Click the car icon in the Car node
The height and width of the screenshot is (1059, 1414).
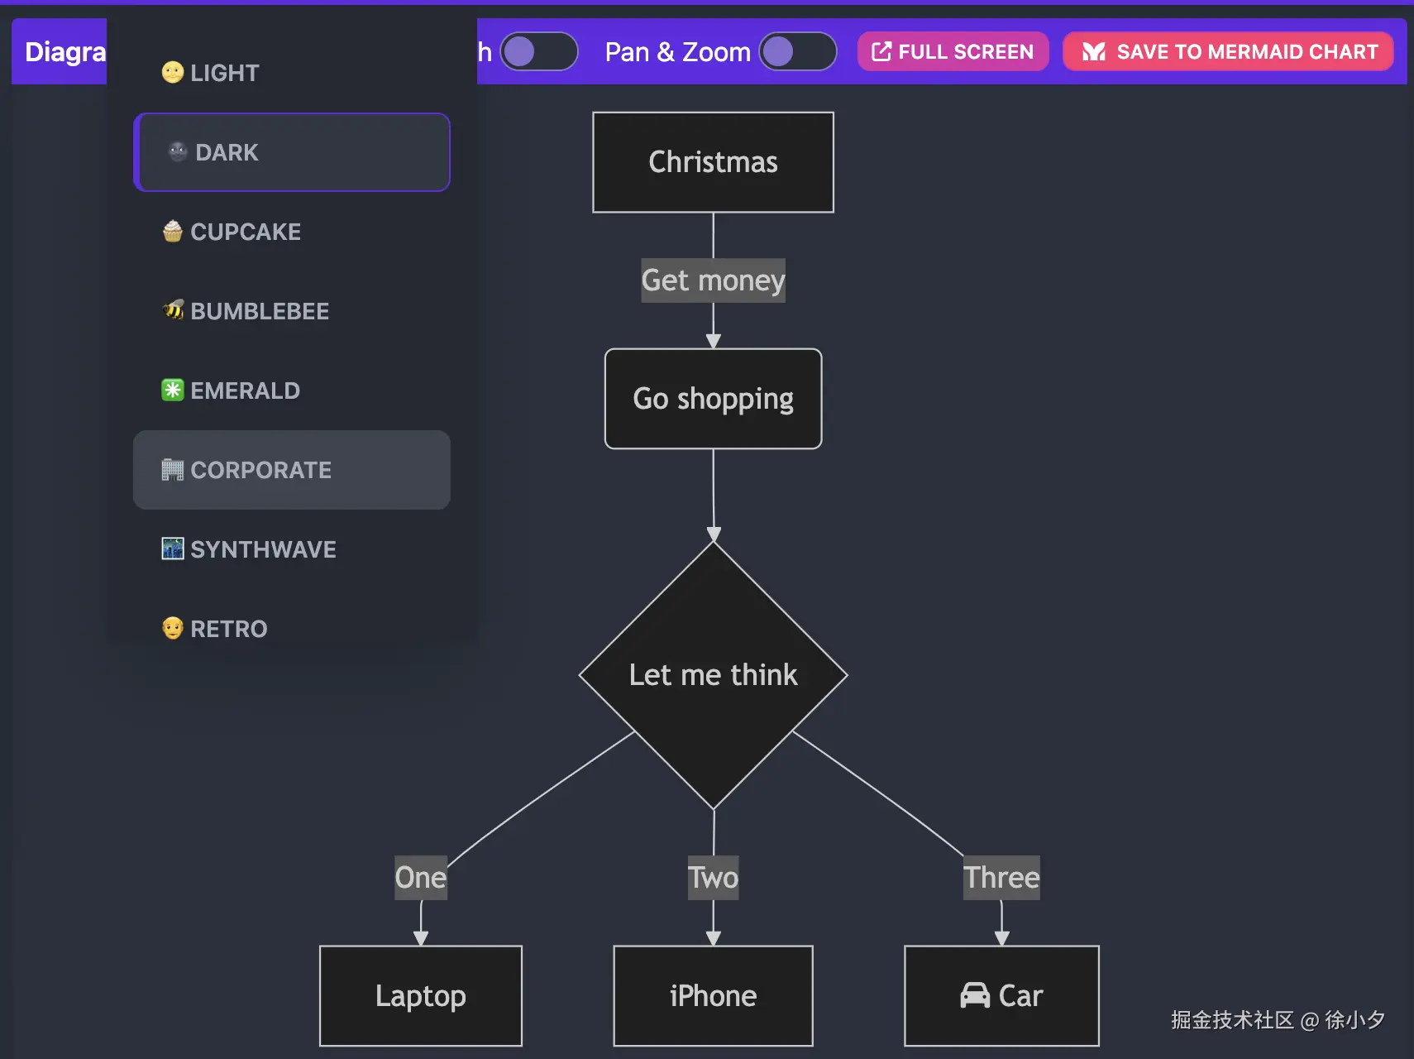point(975,995)
